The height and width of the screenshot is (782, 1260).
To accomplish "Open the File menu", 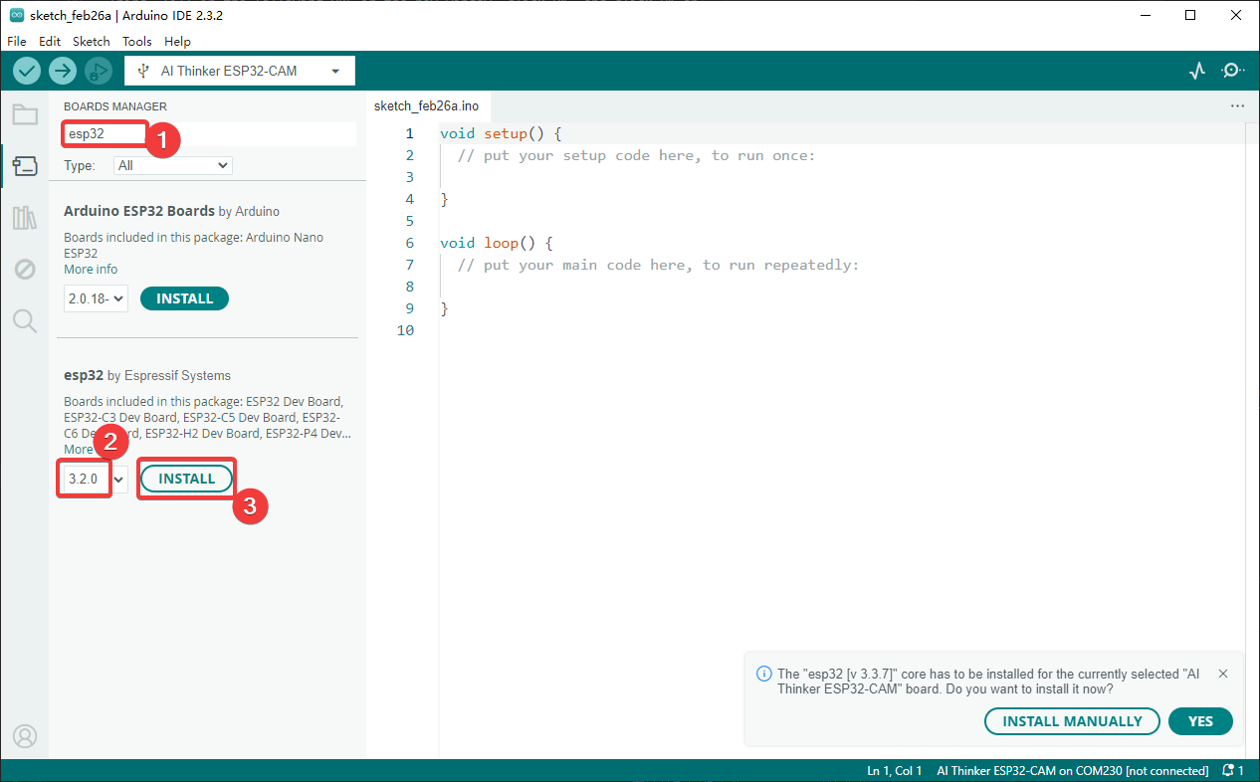I will pos(17,42).
